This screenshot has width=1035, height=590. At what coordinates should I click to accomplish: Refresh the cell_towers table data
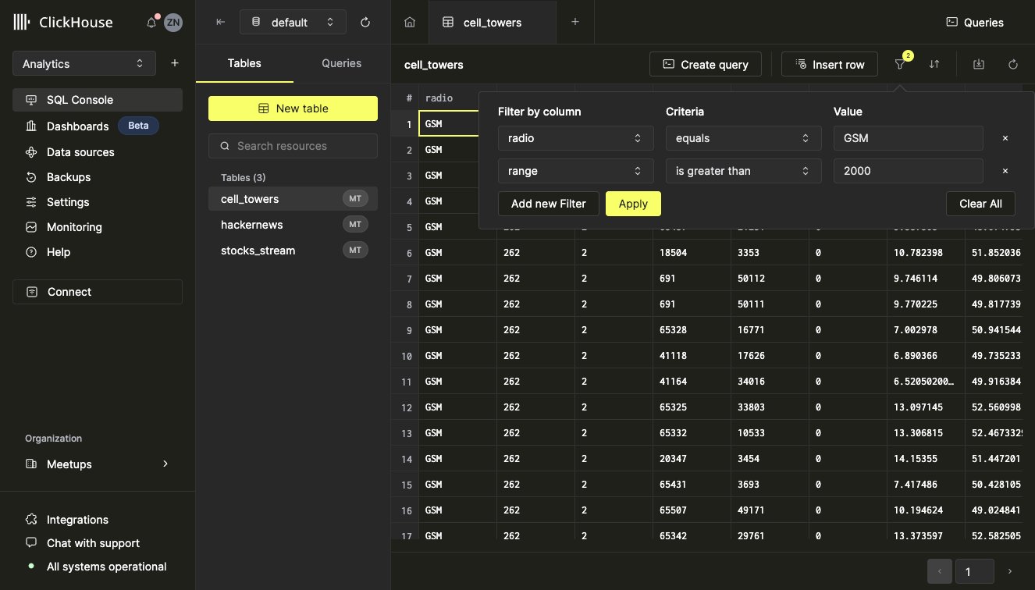1013,65
